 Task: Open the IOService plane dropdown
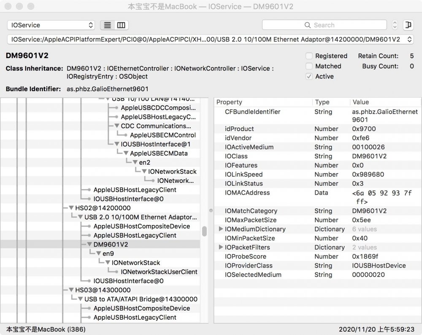click(x=51, y=25)
